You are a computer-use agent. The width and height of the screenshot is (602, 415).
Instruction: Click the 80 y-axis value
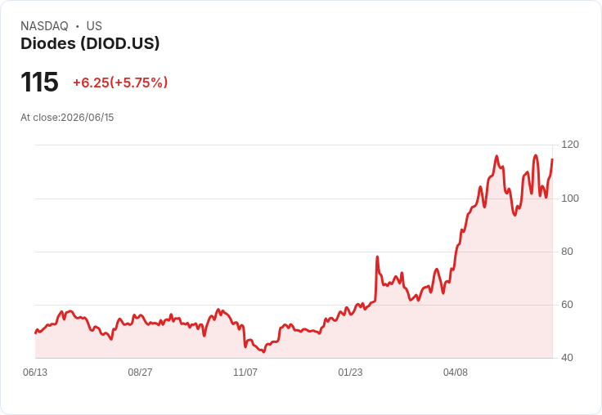[x=567, y=252]
